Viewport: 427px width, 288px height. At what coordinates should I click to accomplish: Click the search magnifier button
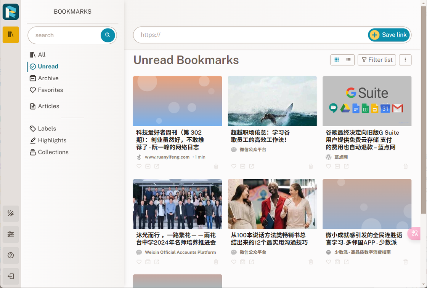click(108, 35)
